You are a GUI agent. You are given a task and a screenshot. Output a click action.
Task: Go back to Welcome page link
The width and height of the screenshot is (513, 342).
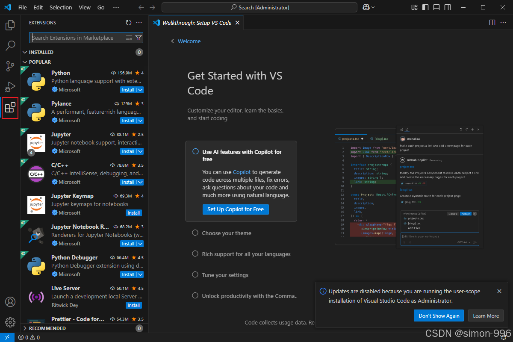click(x=186, y=41)
